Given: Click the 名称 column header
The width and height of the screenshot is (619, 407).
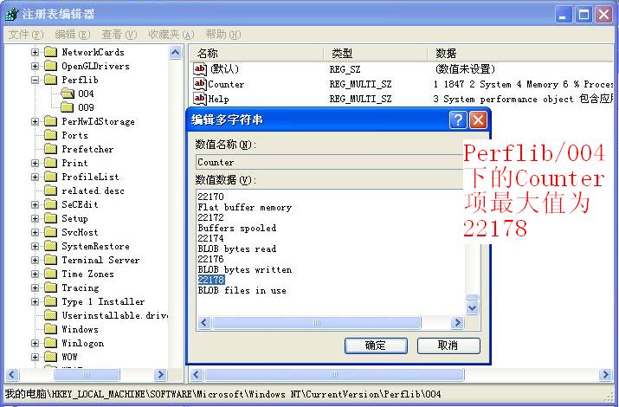Looking at the screenshot, I should pos(255,53).
